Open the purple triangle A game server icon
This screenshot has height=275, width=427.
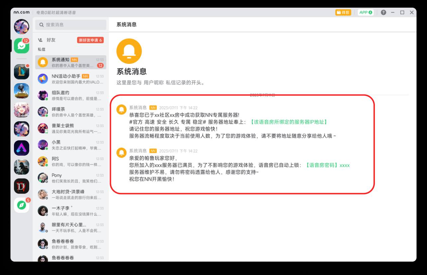click(x=22, y=148)
